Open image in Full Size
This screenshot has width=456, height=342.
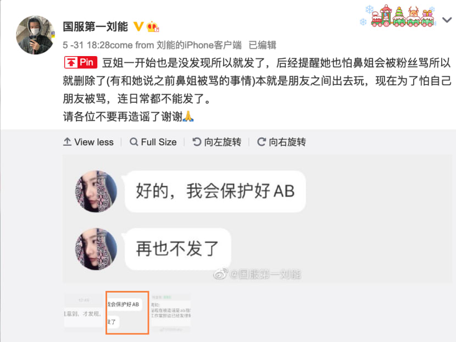point(153,142)
